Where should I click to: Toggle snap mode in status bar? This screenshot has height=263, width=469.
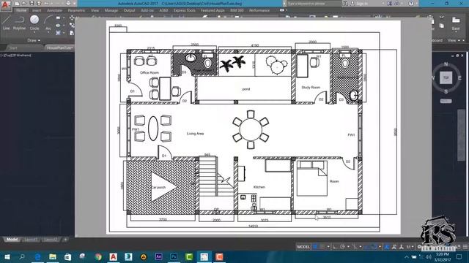click(x=322, y=247)
